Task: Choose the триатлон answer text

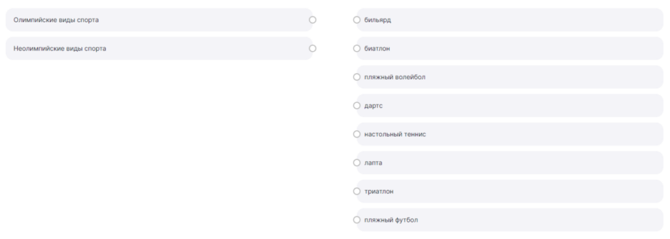Action: click(379, 192)
